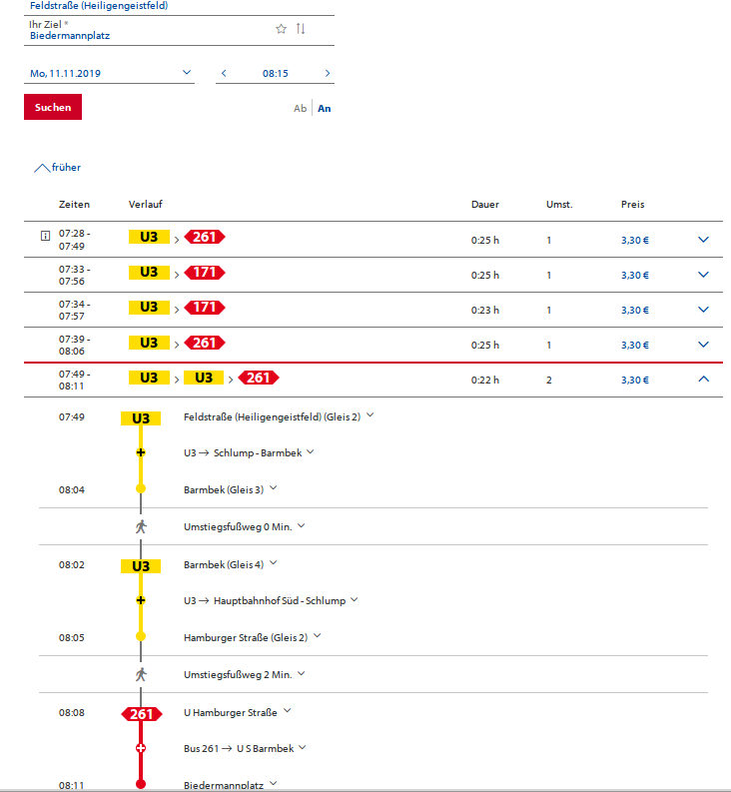Expand Hamburger Straße (Gleis 2) stop details
The width and height of the screenshot is (731, 792).
coord(318,636)
